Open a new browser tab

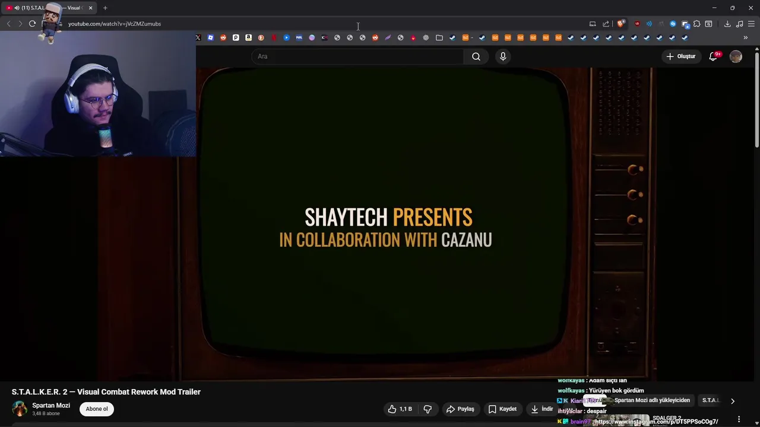(105, 8)
